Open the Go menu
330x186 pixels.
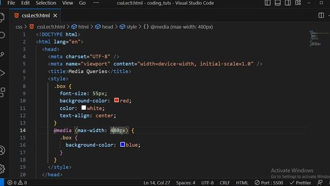82,3
